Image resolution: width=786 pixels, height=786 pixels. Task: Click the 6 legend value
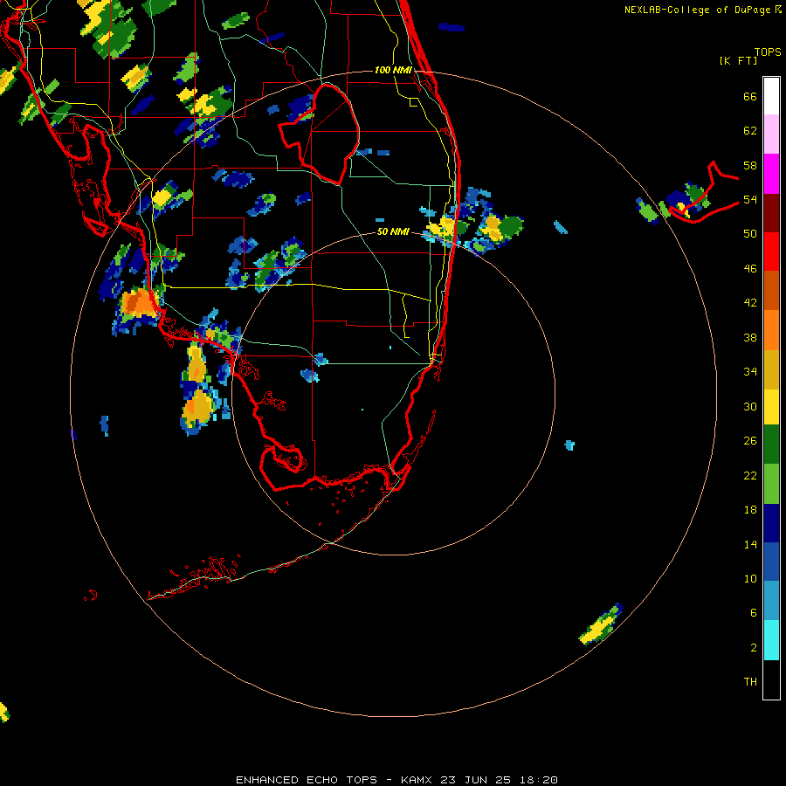(x=754, y=612)
